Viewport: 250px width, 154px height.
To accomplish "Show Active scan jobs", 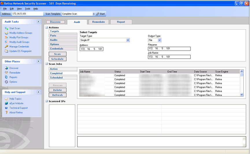I will pyautogui.click(x=63, y=69).
